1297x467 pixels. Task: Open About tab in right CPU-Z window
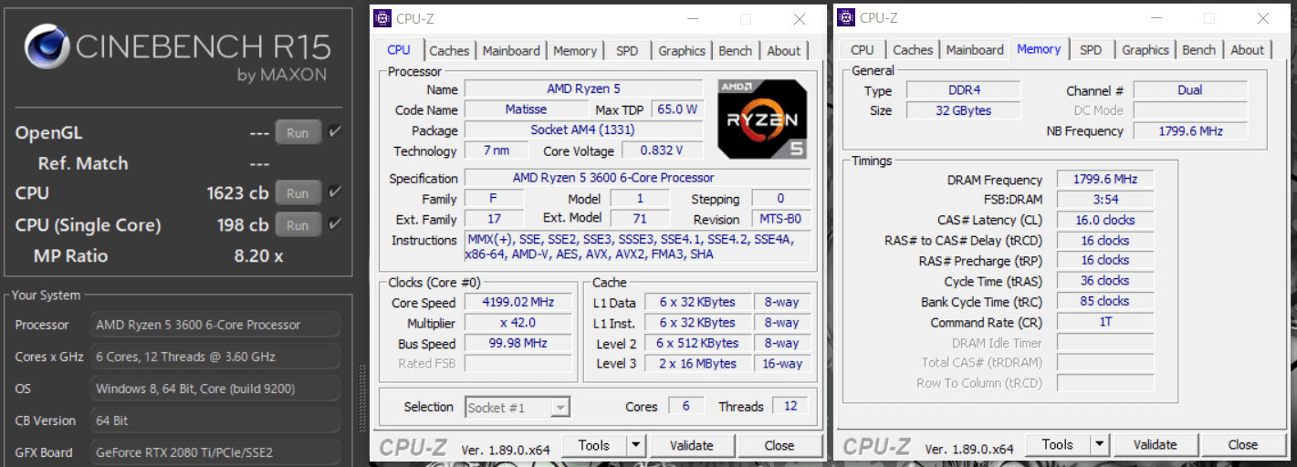pos(1247,50)
